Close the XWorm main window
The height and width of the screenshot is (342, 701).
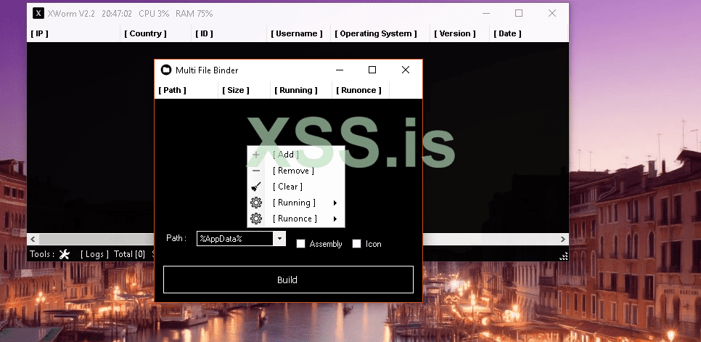[x=552, y=13]
